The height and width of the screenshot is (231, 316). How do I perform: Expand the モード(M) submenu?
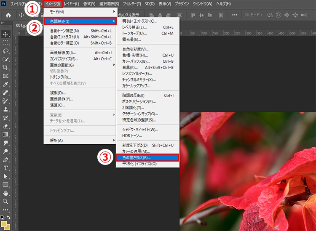coord(80,12)
